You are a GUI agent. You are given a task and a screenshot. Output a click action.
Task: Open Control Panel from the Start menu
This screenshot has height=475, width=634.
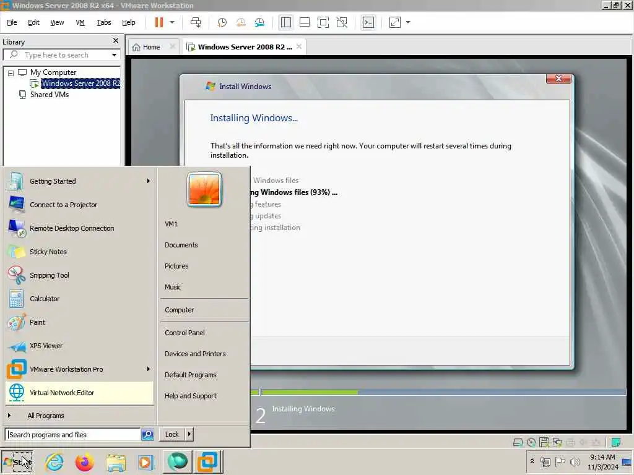[x=185, y=333]
